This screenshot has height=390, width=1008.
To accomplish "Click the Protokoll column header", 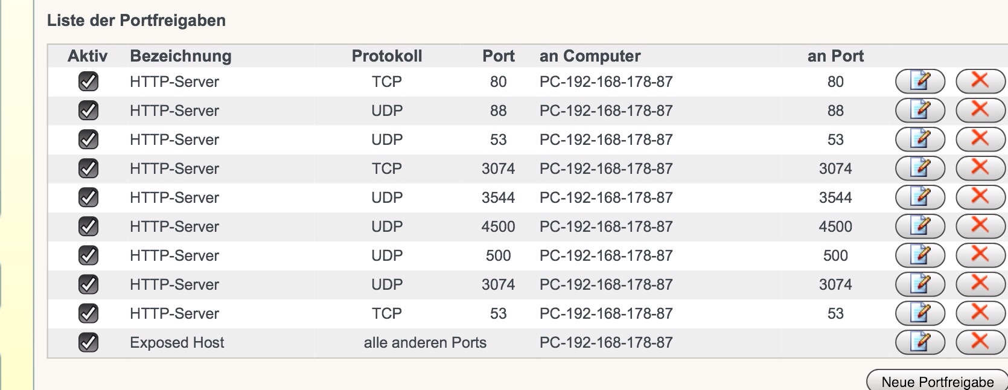I will (x=387, y=56).
